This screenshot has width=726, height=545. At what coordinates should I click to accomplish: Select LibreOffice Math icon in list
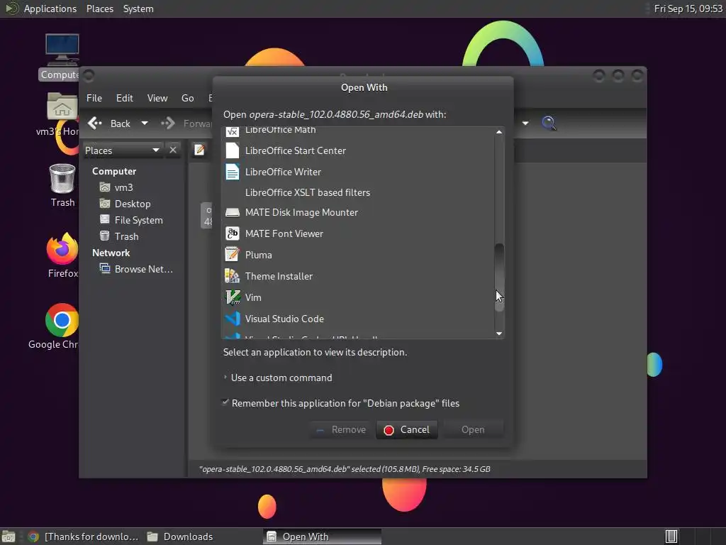tap(232, 131)
